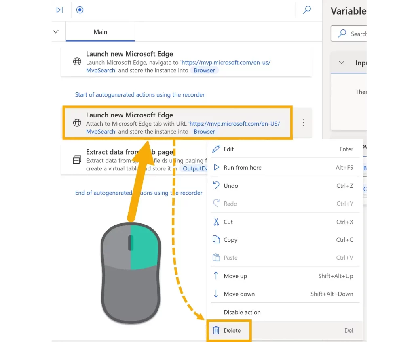414x342 pixels.
Task: Start the recorder using the record icon
Action: 80,10
